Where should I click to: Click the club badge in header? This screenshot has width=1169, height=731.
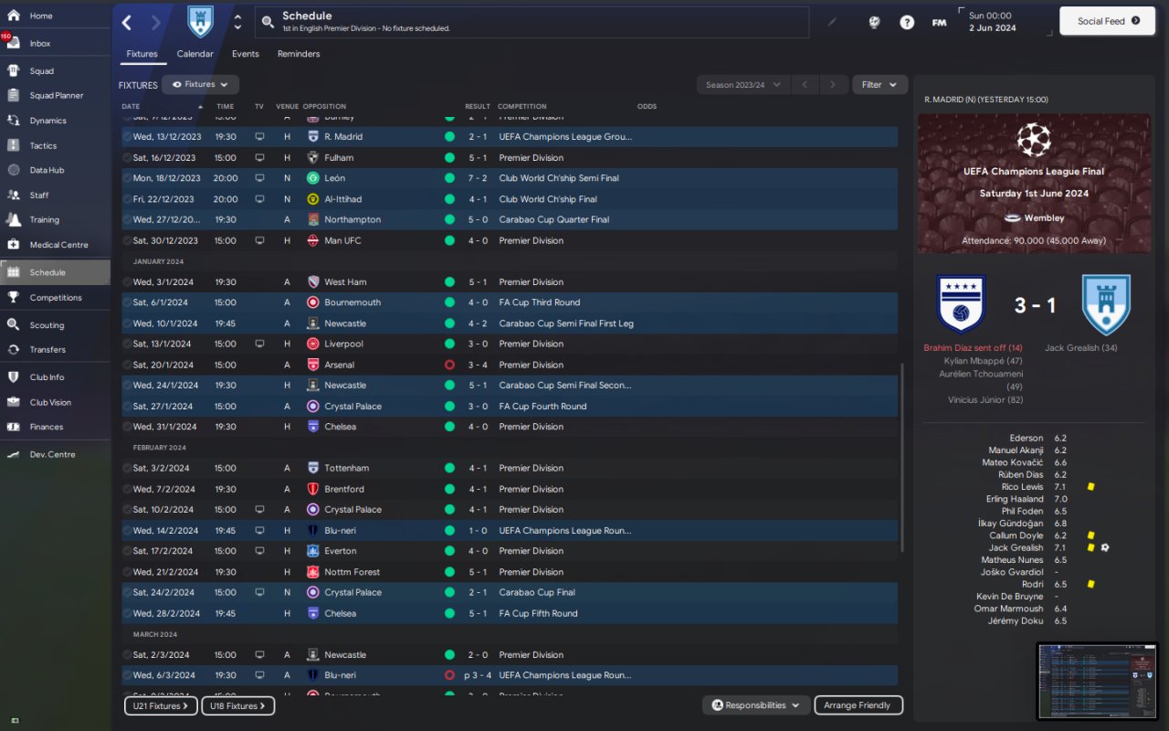[x=200, y=22]
